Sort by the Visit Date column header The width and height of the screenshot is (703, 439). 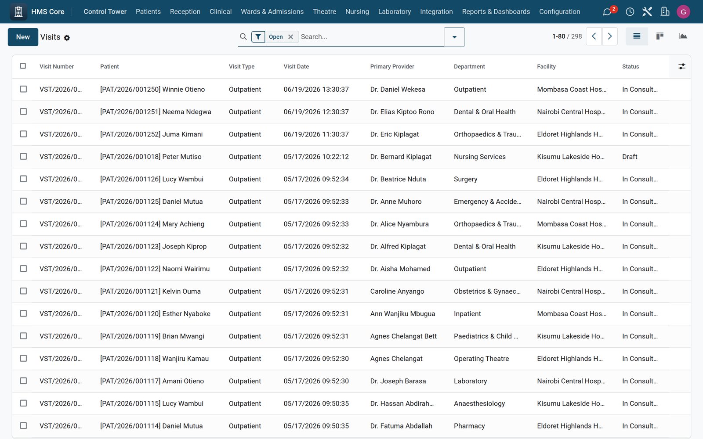point(296,66)
